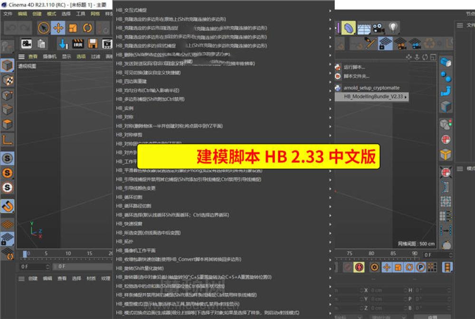Expand the HB_四边面重建 submenu arrow

330,82
